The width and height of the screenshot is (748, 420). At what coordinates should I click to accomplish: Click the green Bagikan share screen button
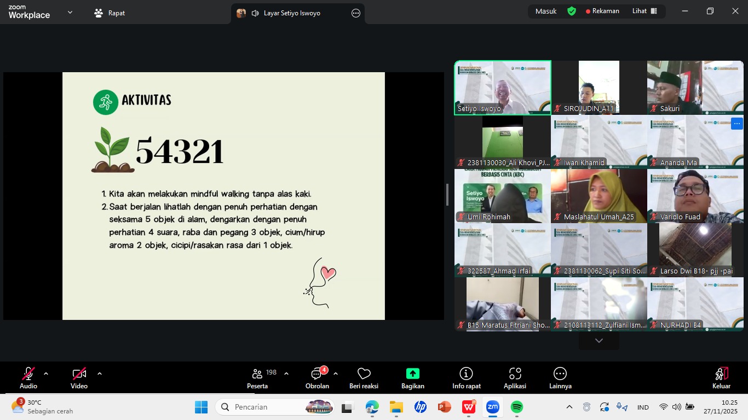point(412,378)
